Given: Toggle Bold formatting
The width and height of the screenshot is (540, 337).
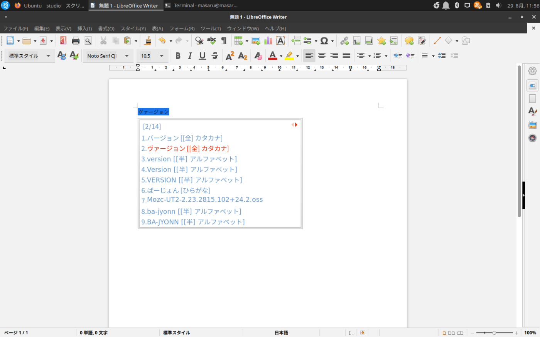Looking at the screenshot, I should coord(178,55).
